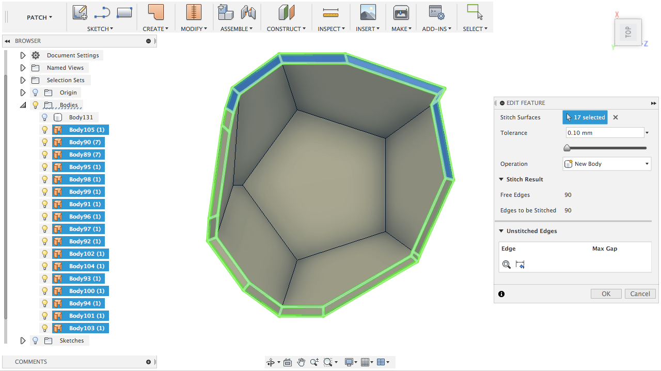Click the Document Settings gear icon

pos(35,55)
